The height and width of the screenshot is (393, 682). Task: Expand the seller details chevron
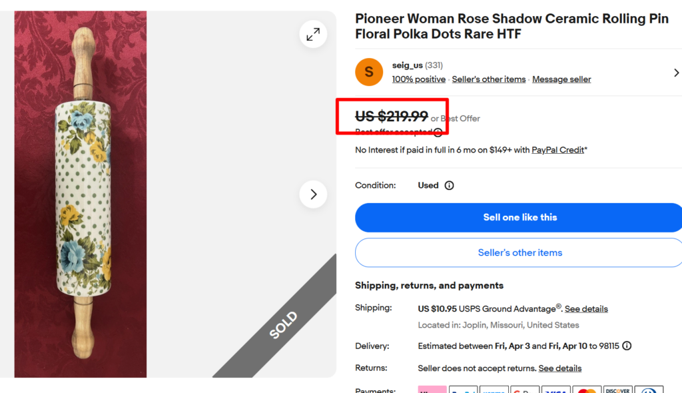point(677,73)
